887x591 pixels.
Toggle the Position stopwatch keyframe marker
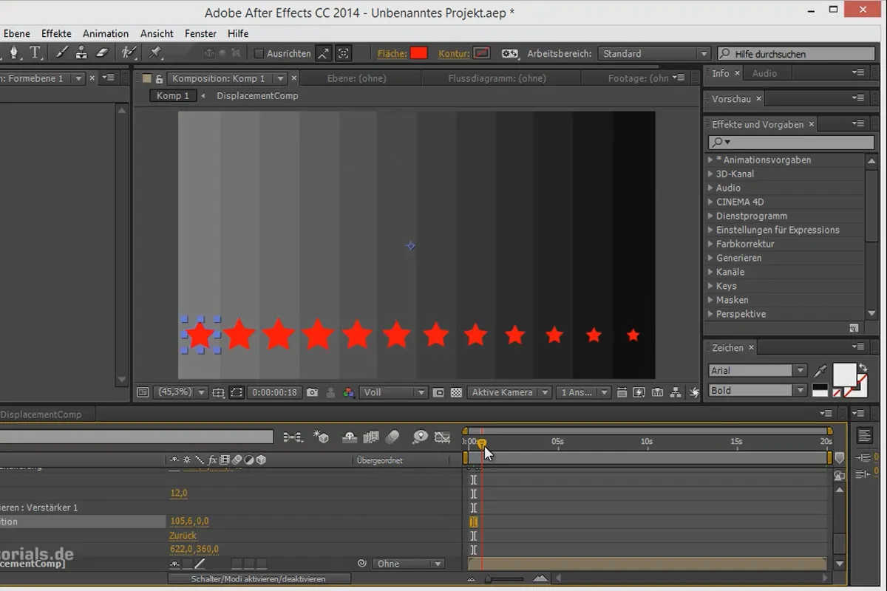click(x=473, y=522)
